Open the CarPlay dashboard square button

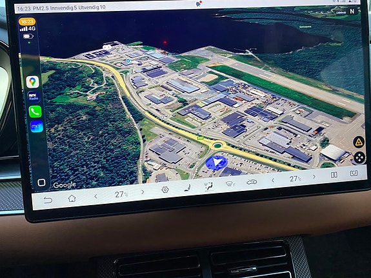(41, 183)
